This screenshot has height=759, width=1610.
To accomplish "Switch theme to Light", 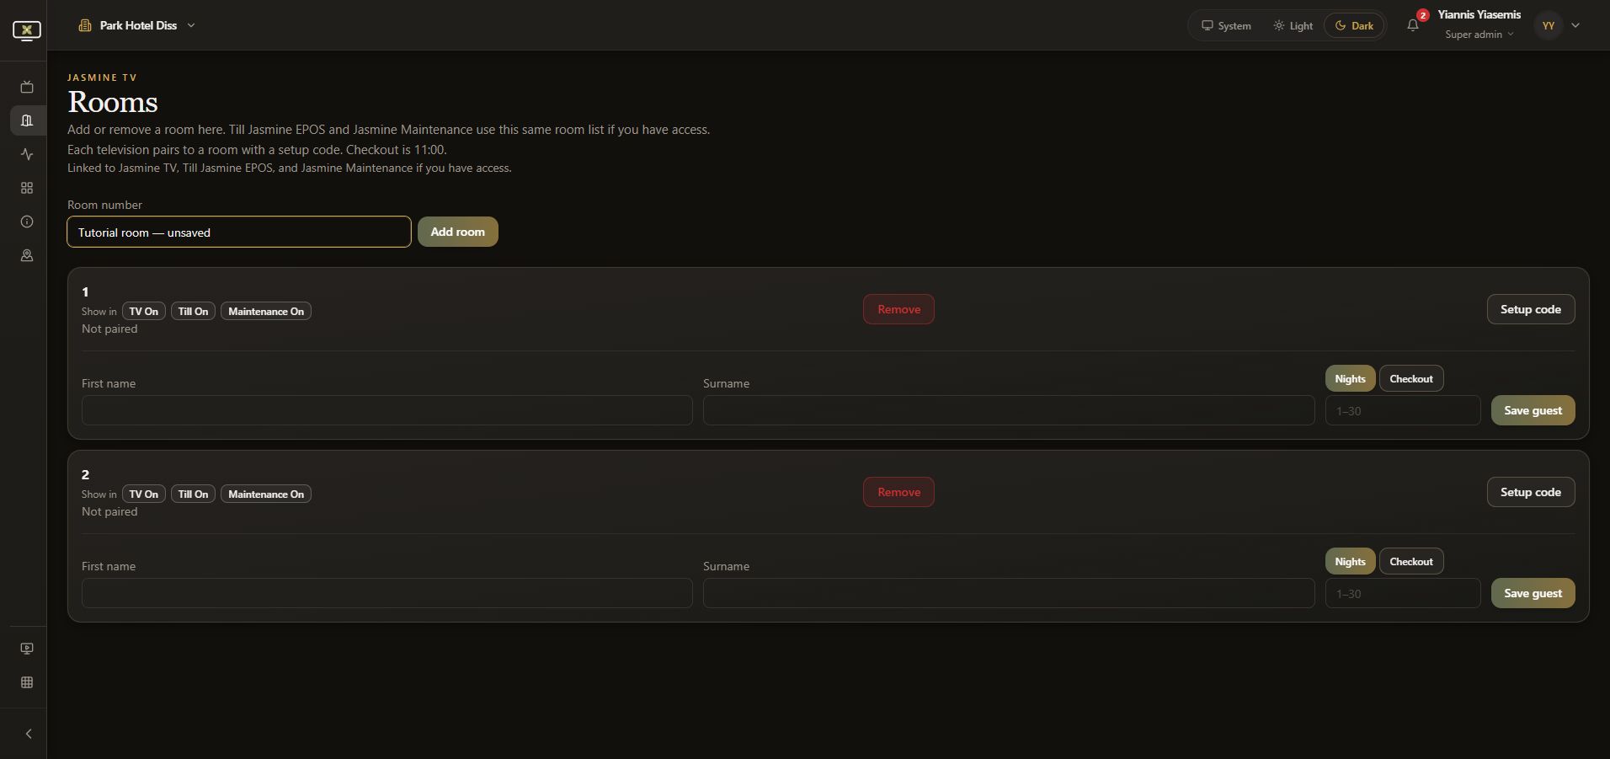I will 1293,25.
